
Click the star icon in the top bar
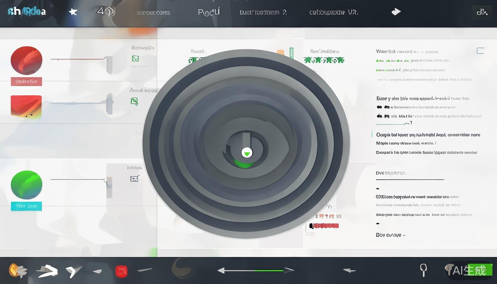pyautogui.click(x=73, y=12)
